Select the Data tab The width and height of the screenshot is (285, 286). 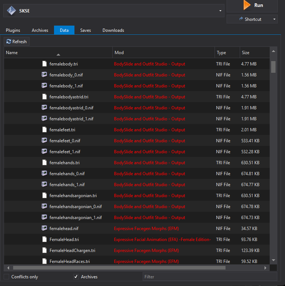tap(64, 30)
